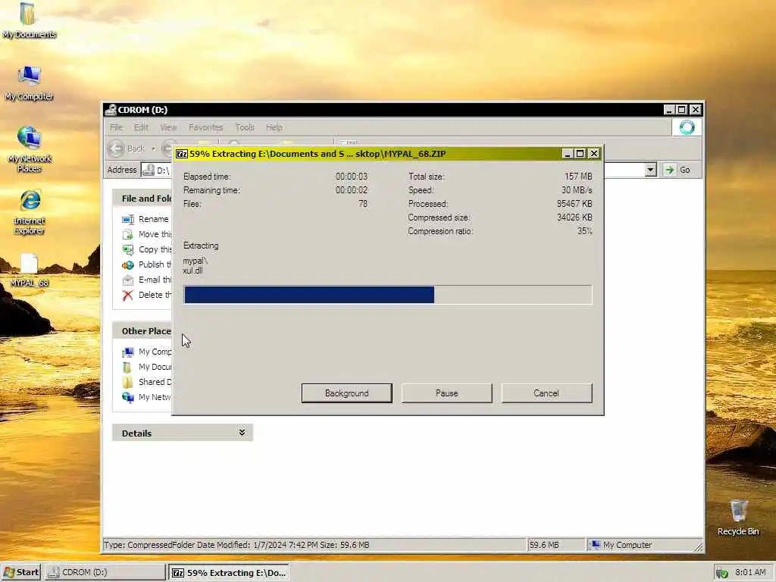The width and height of the screenshot is (776, 582).
Task: Click the system tray network/safety icon
Action: click(x=721, y=573)
